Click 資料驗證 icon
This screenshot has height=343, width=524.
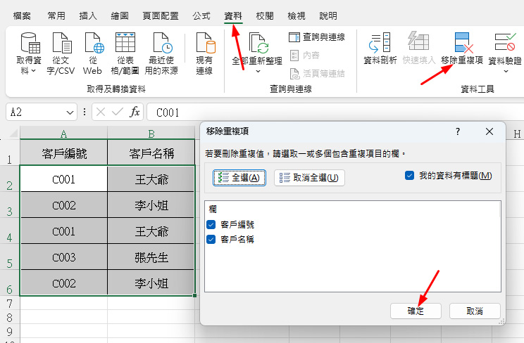coord(504,42)
